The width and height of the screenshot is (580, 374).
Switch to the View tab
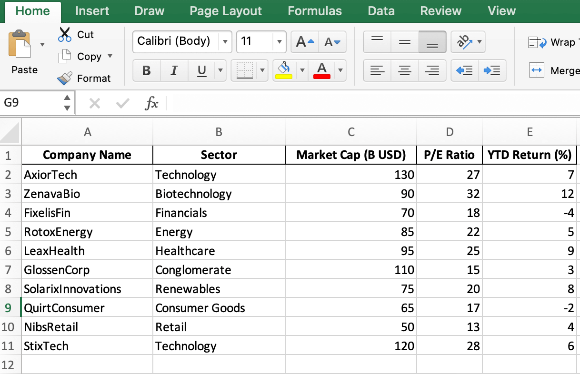click(502, 11)
